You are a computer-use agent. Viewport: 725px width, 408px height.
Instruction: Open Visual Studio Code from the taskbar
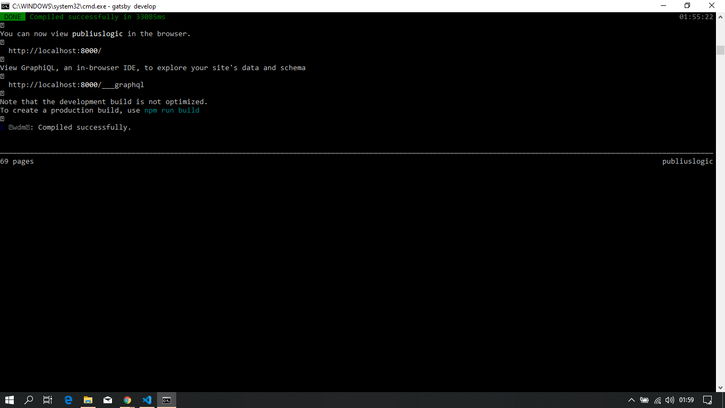(x=147, y=399)
